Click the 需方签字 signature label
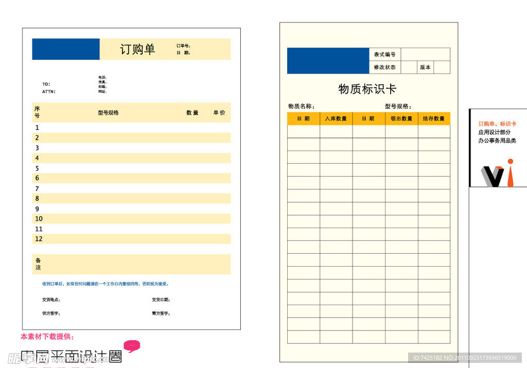 (161, 313)
